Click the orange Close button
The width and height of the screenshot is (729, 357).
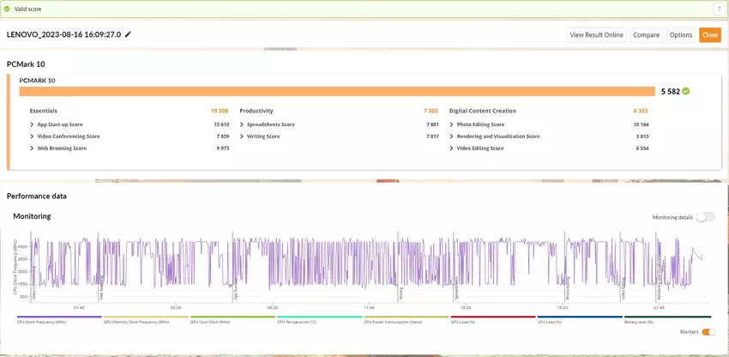pyautogui.click(x=709, y=35)
